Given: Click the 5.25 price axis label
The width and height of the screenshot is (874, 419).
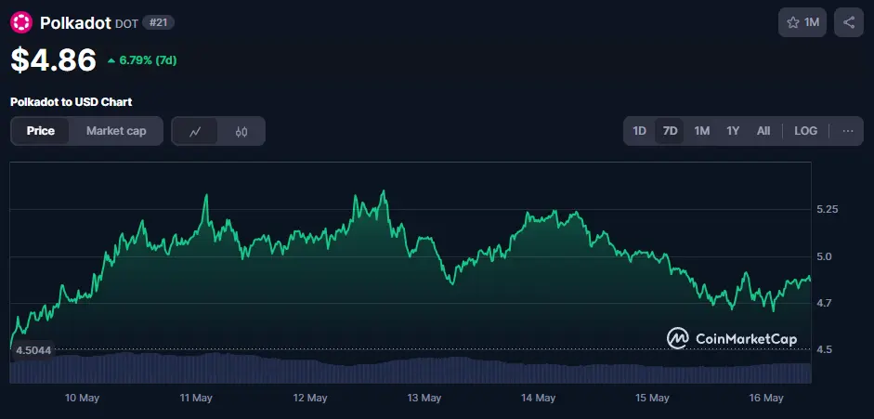Looking at the screenshot, I should [828, 210].
